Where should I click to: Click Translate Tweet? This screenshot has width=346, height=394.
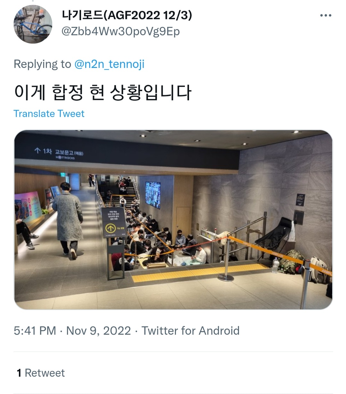pos(49,113)
